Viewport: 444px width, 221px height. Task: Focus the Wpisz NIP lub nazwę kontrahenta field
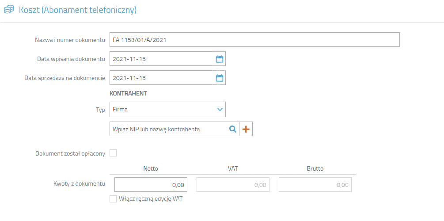(174, 129)
